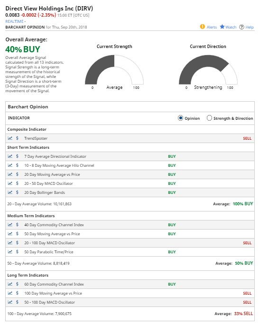Click dollar icon for 50 Day Moving Average vs Price
The image size is (259, 326).
[17, 234]
